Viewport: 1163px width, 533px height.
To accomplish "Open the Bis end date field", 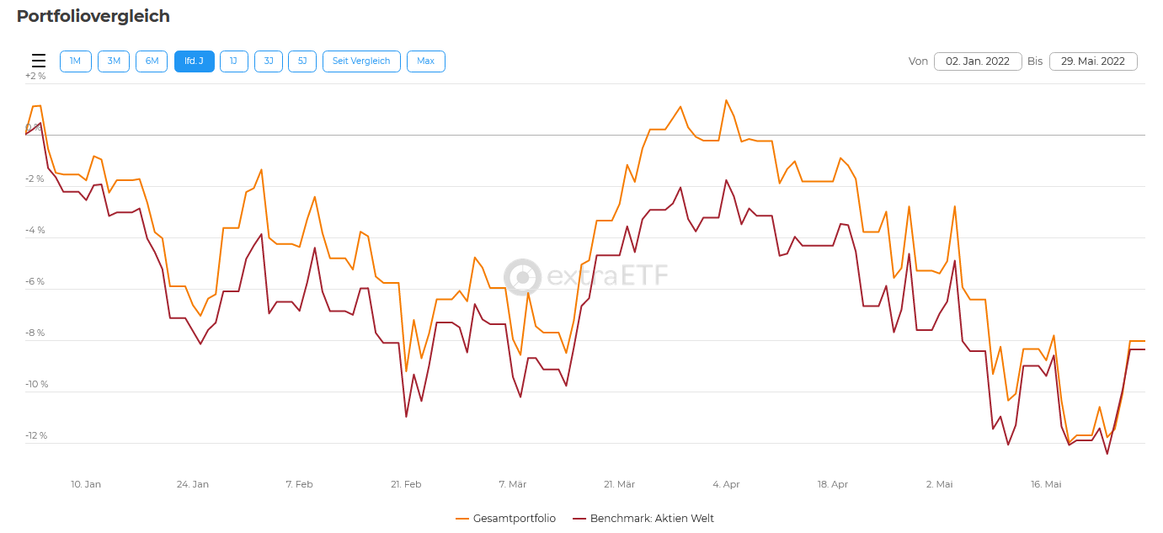I will [x=1093, y=61].
